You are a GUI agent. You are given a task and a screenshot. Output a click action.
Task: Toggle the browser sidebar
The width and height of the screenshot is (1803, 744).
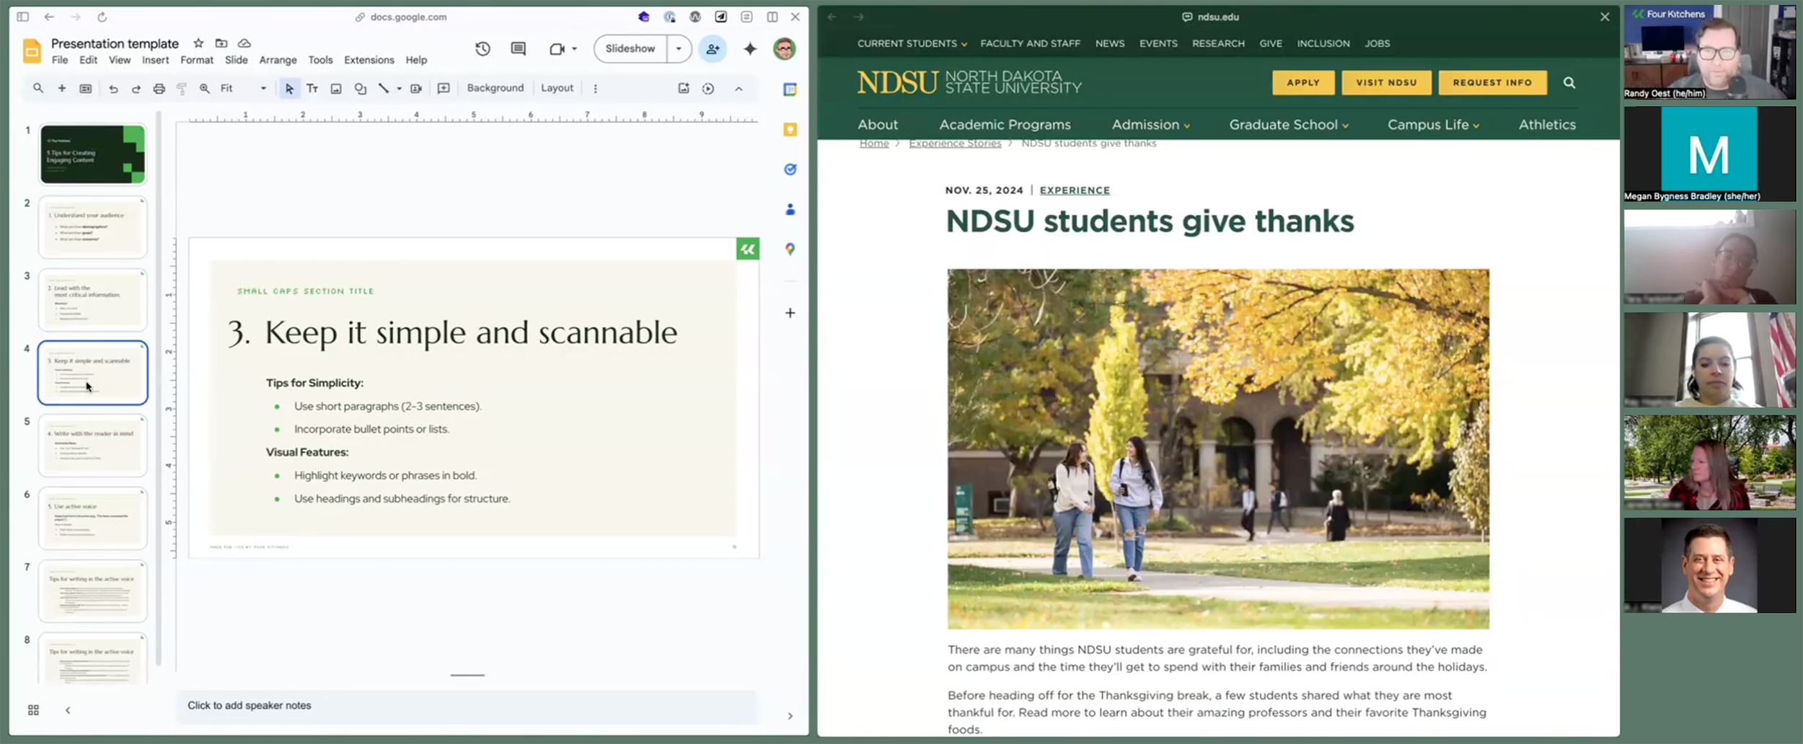pos(22,17)
